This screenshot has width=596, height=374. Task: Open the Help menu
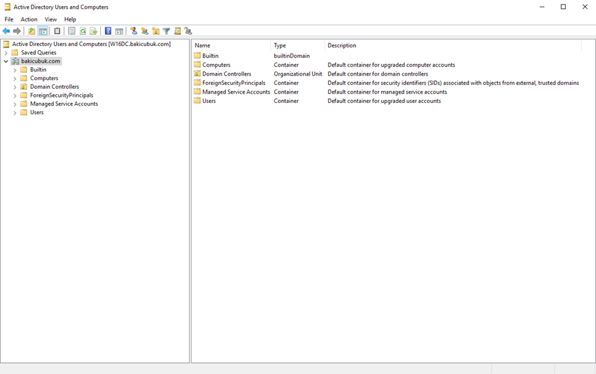pos(70,19)
